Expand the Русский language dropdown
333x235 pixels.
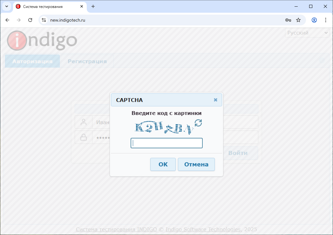pos(307,33)
